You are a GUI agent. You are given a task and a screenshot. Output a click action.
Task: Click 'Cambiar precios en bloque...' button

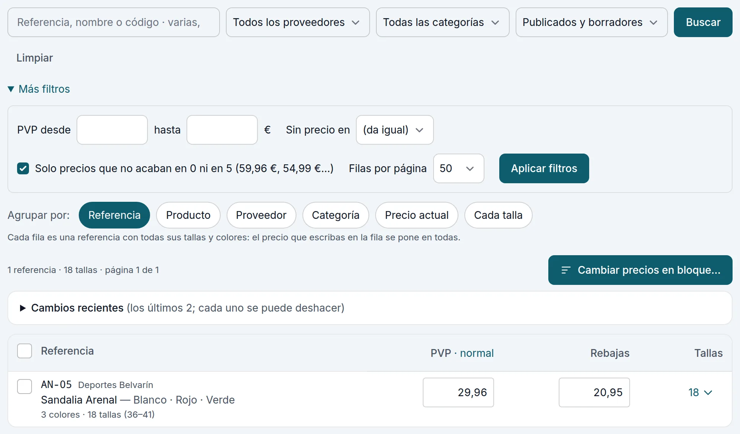[x=640, y=270]
